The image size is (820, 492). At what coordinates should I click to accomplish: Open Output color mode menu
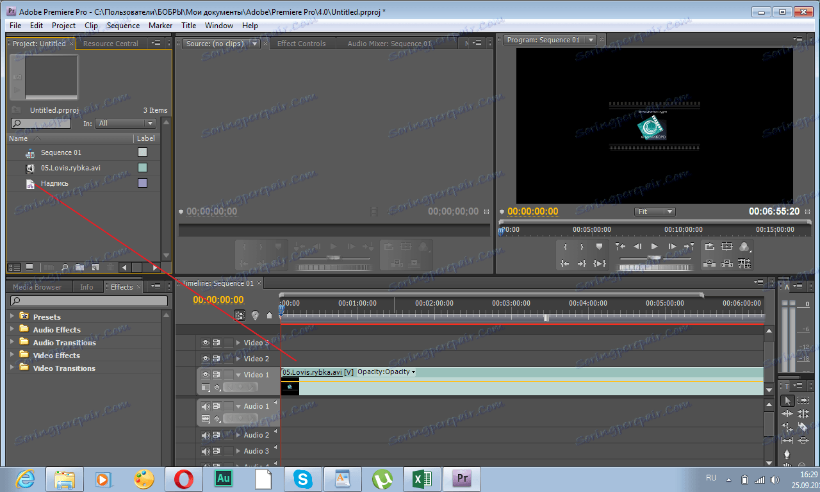[x=744, y=247]
